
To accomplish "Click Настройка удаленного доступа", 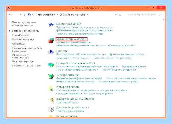I will pyautogui.click(x=129, y=55).
